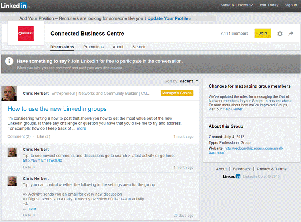Viewport: 301px width, 222px height.
Task: Open the group Search tab
Action: (139, 47)
